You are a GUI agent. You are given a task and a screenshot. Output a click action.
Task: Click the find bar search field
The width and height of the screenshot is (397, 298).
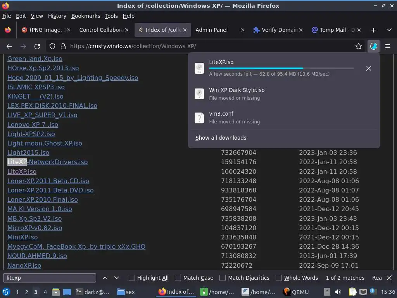pyautogui.click(x=50, y=278)
